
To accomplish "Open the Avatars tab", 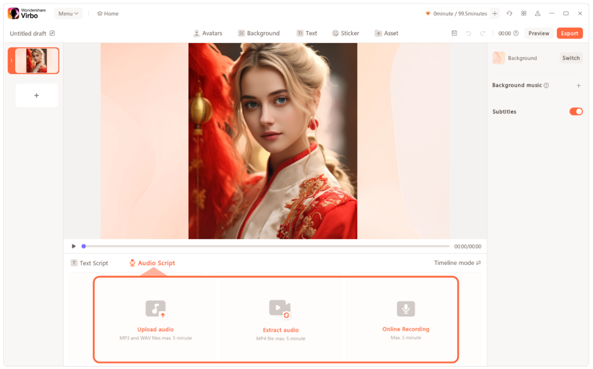I will pos(207,33).
